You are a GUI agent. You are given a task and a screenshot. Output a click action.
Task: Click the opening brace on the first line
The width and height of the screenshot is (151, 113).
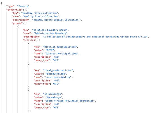tap(1, 3)
